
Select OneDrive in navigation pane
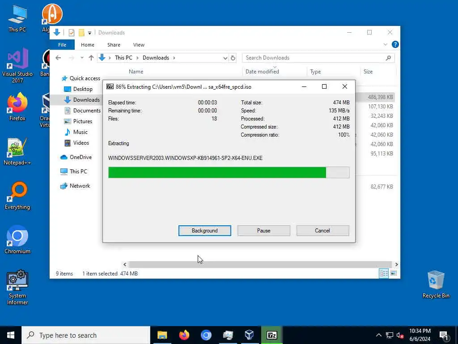click(76, 157)
